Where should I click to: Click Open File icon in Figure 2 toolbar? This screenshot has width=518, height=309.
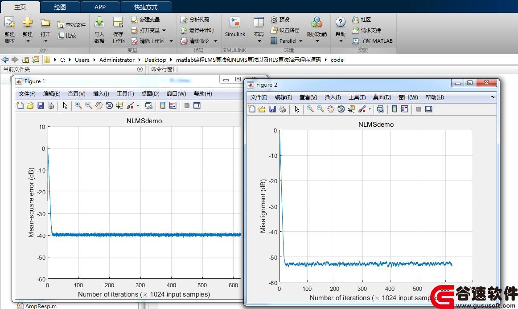262,109
